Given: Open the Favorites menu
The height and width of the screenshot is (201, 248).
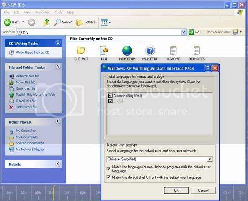Looking at the screenshot, I should pyautogui.click(x=43, y=12).
